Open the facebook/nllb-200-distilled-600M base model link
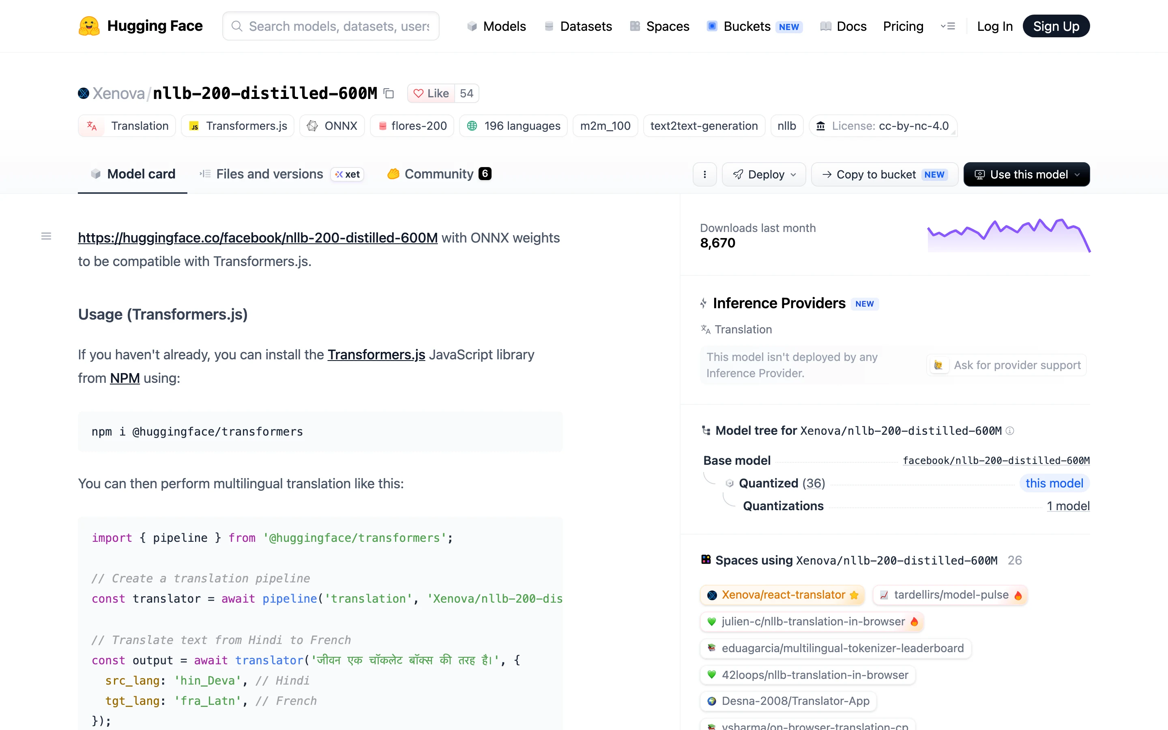 coord(996,461)
